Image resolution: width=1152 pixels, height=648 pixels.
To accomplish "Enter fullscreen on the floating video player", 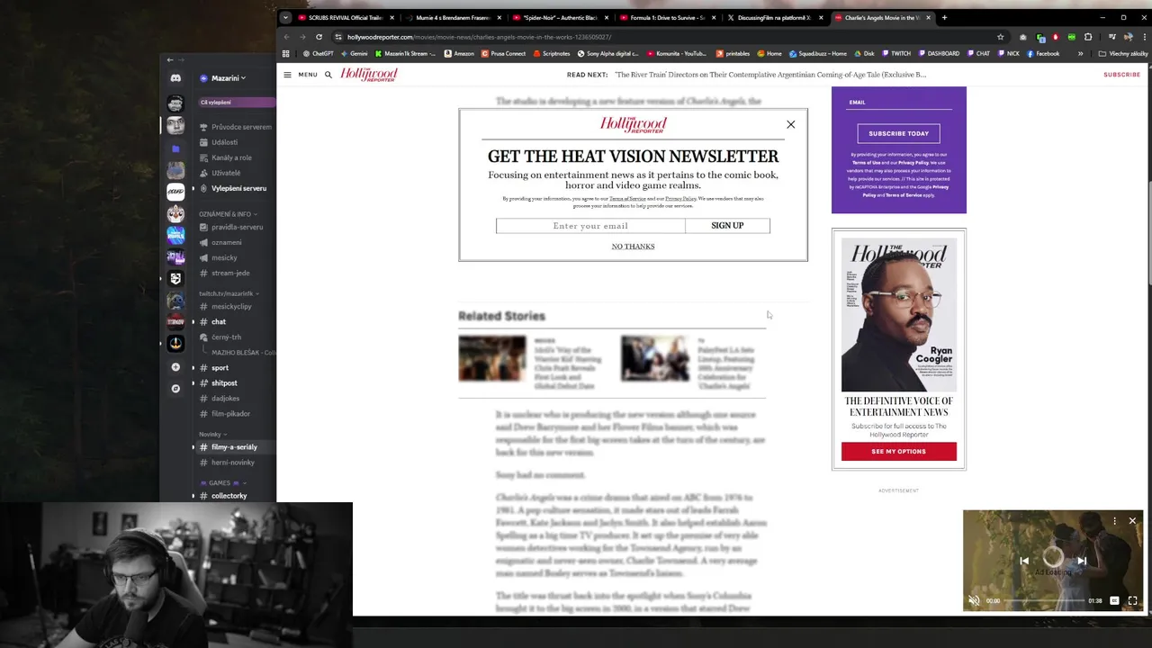I will 1132,600.
